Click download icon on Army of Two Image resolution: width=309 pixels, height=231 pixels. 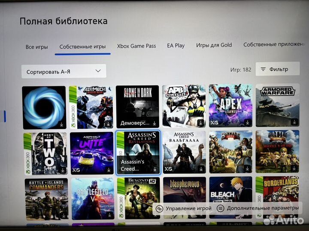click(x=63, y=170)
